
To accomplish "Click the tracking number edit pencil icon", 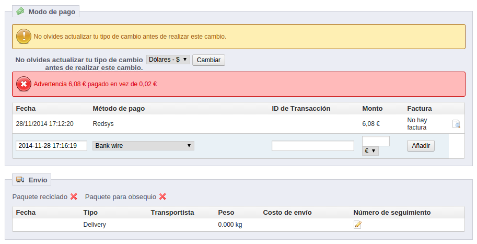I will [x=358, y=225].
